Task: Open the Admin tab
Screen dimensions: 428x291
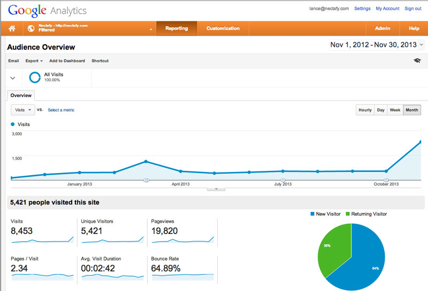Action: click(383, 28)
